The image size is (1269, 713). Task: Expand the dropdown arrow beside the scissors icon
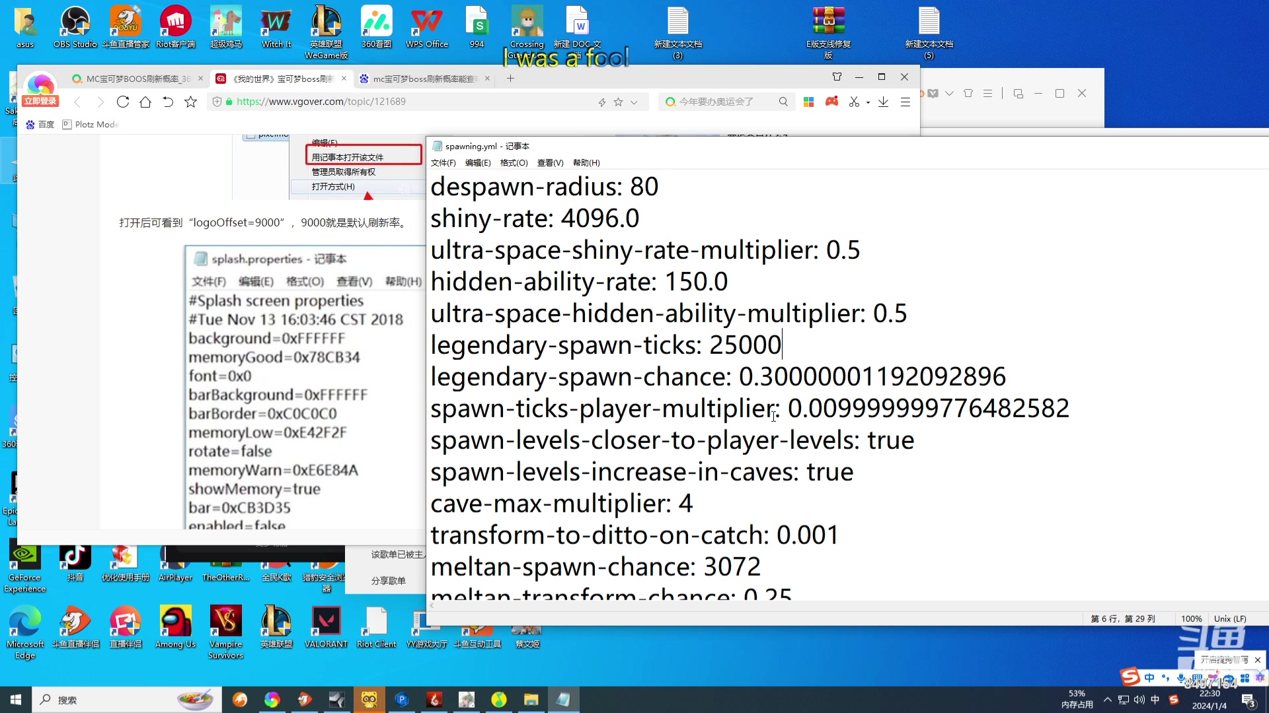point(868,102)
